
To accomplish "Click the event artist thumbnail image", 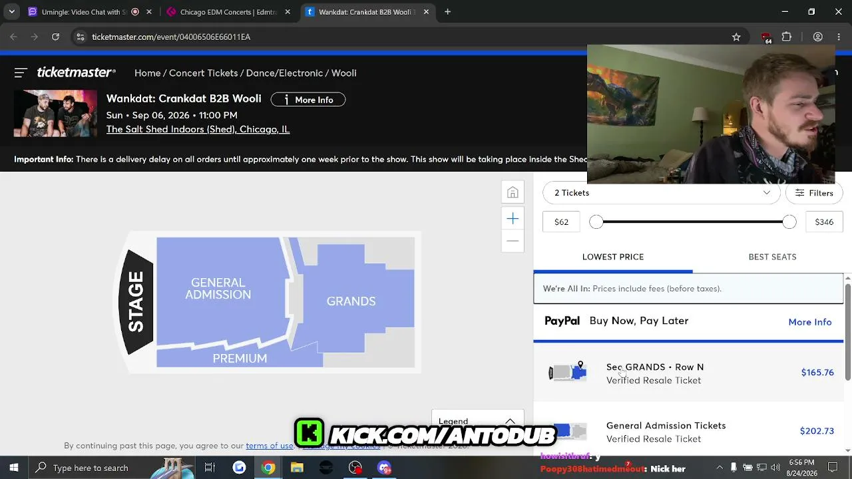I will pyautogui.click(x=55, y=113).
